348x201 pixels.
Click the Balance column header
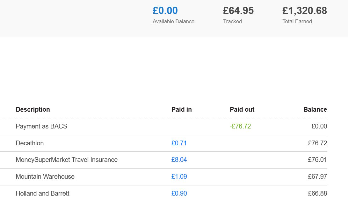click(315, 109)
